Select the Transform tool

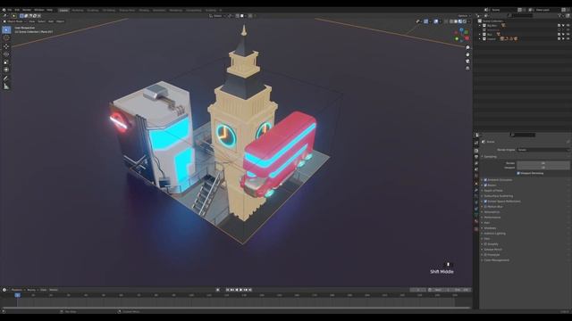click(x=6, y=70)
